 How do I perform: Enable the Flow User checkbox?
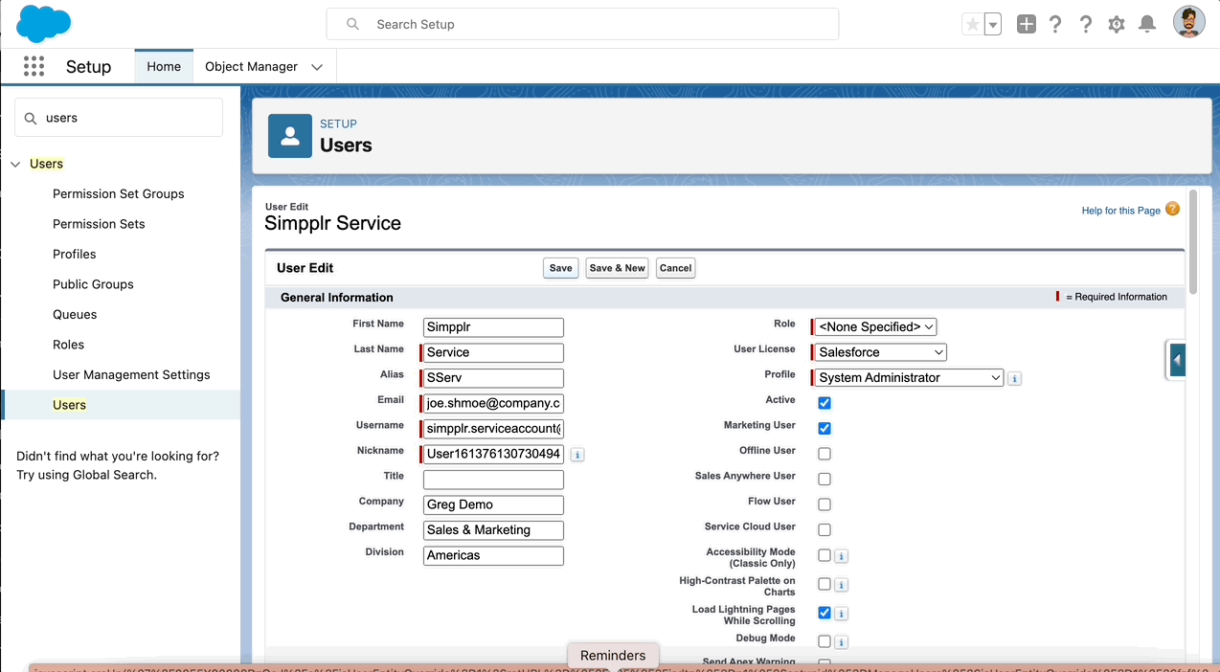click(x=825, y=504)
